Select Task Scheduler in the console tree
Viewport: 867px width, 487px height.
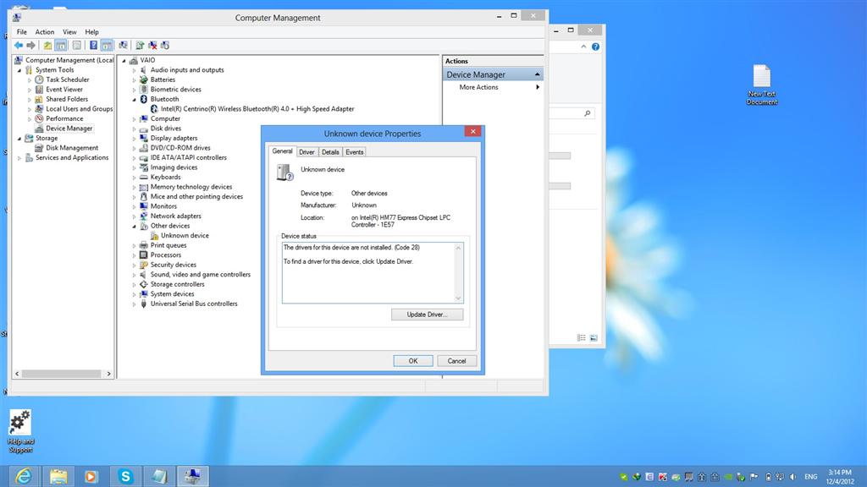pos(68,80)
